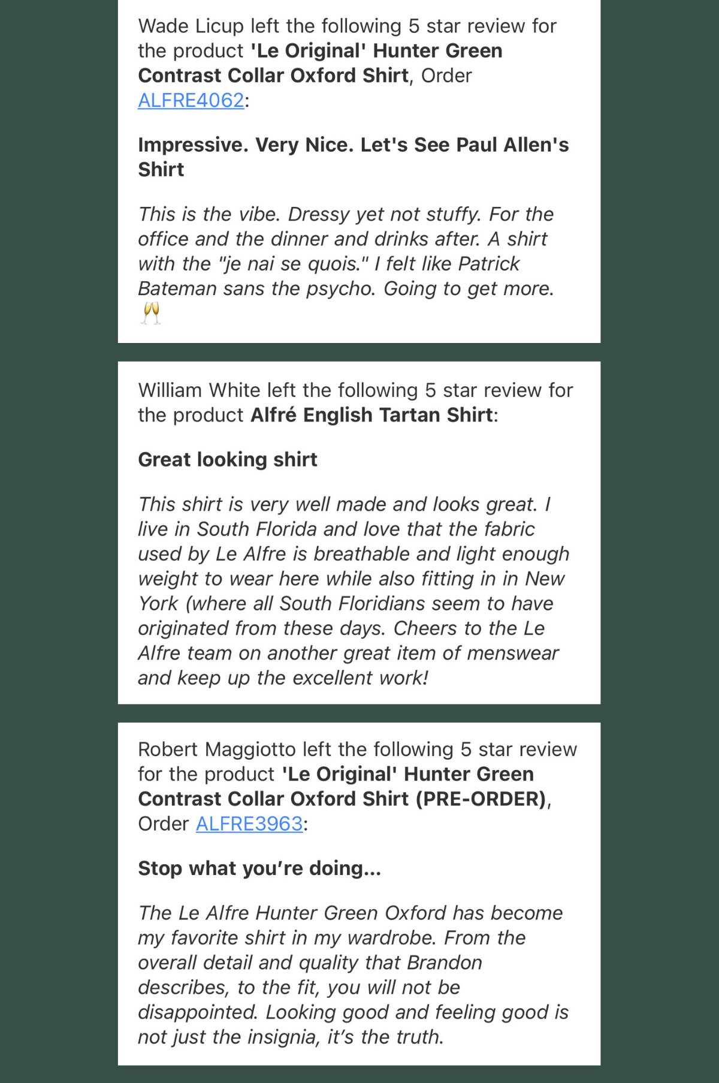
Task: Click Wade Licup's name
Action: pyautogui.click(x=191, y=26)
